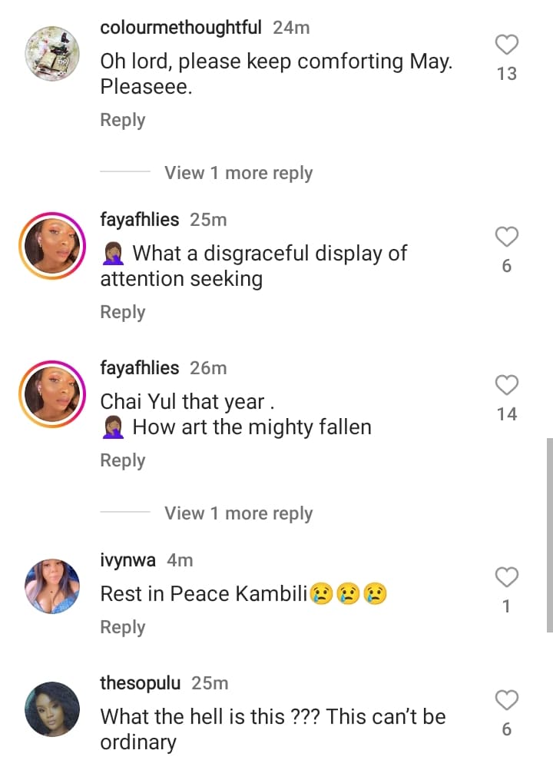Like colourmethoughtful's comment with the heart
This screenshot has width=553, height=757.
[506, 45]
